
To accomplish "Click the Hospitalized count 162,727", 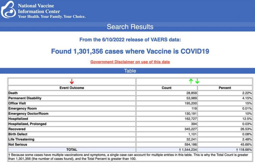I will (187, 118).
